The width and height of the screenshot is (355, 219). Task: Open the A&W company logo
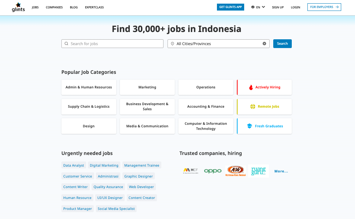[x=235, y=171]
